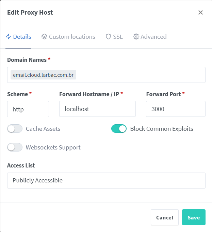Image resolution: width=212 pixels, height=232 pixels.
Task: Switch to the Custom locations tab
Action: (72, 37)
